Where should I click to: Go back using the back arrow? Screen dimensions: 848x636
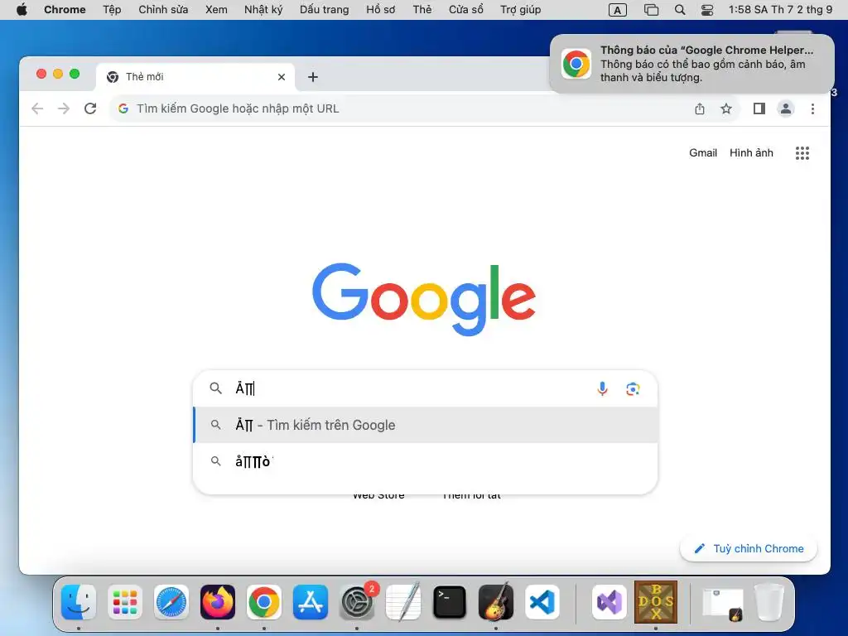37,108
